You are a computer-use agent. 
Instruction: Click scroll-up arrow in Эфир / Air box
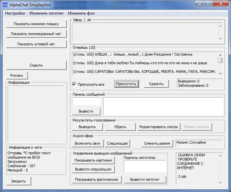[220, 26]
